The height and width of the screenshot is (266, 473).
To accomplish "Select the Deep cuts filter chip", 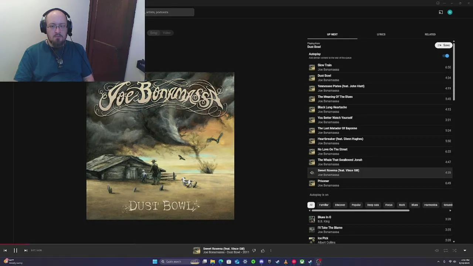I will [373, 205].
